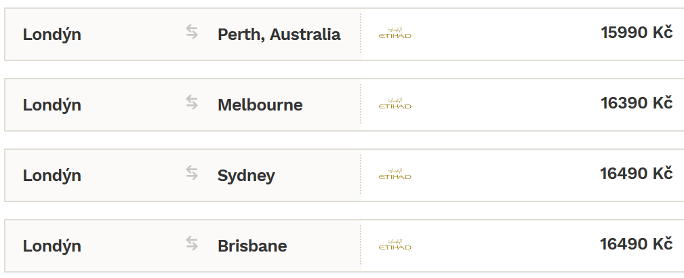Open the Melbourne destination link
Screen dimensions: 684x278
[x=260, y=104]
